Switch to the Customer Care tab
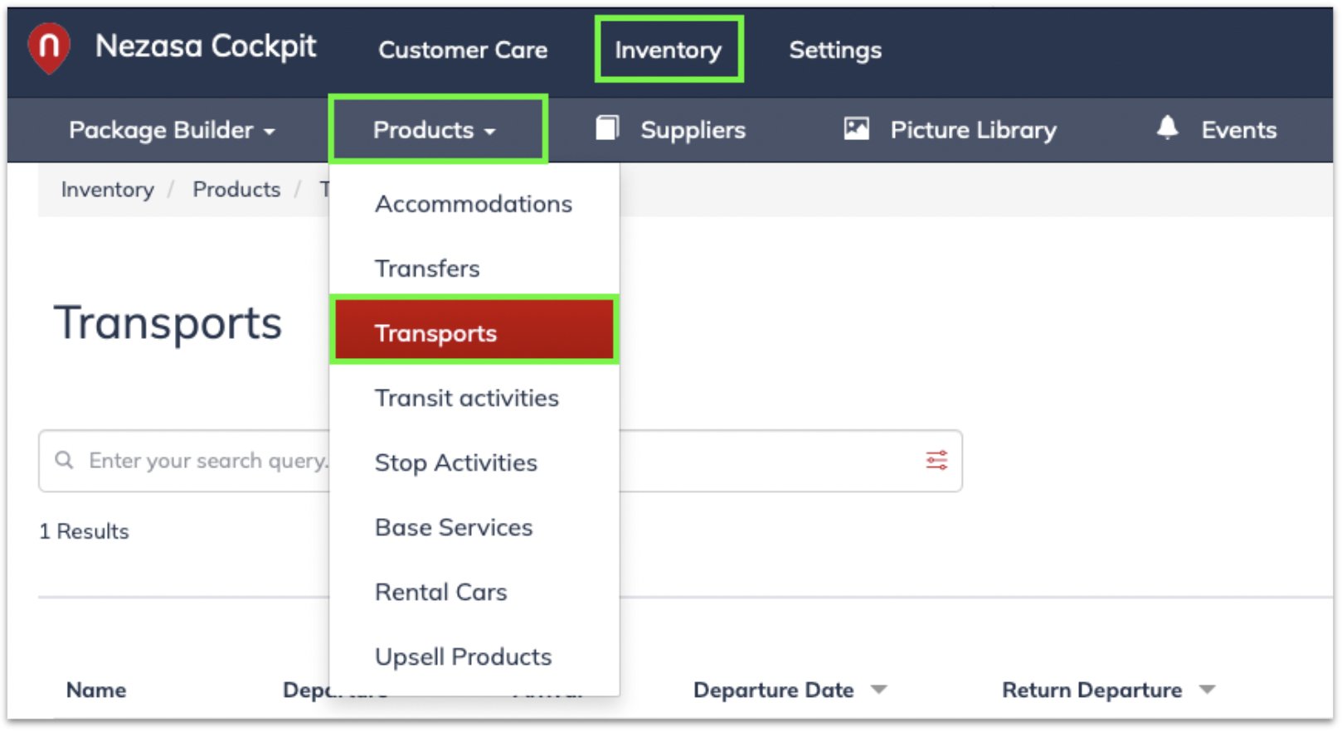Screen dimensions: 1342x731 (463, 51)
